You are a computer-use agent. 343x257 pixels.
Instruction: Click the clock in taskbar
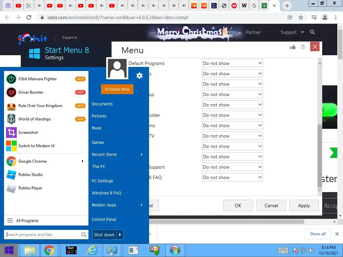[328, 250]
